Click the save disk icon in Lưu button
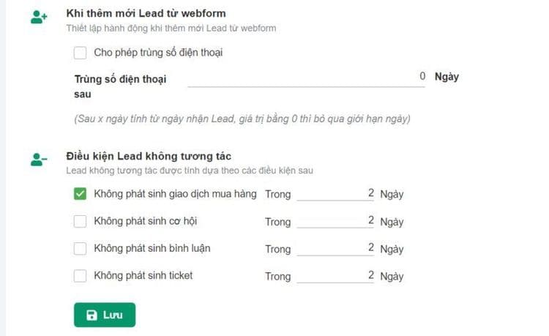Screen dimensions: 549x336 (91, 315)
